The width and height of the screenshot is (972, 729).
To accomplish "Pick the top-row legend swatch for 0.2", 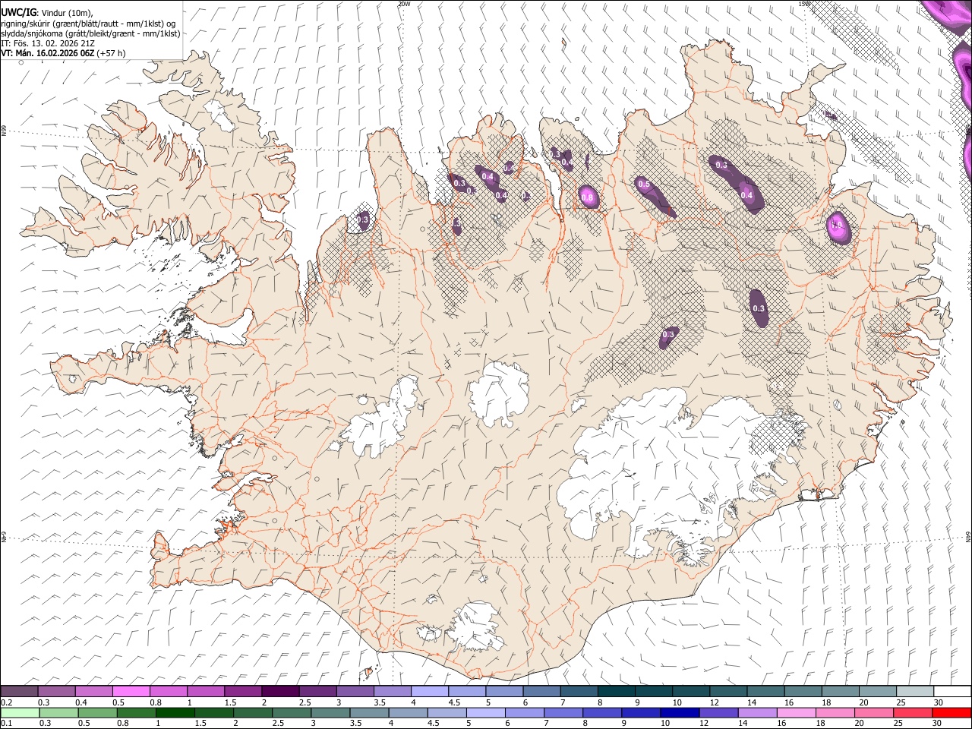I will click(x=19, y=691).
